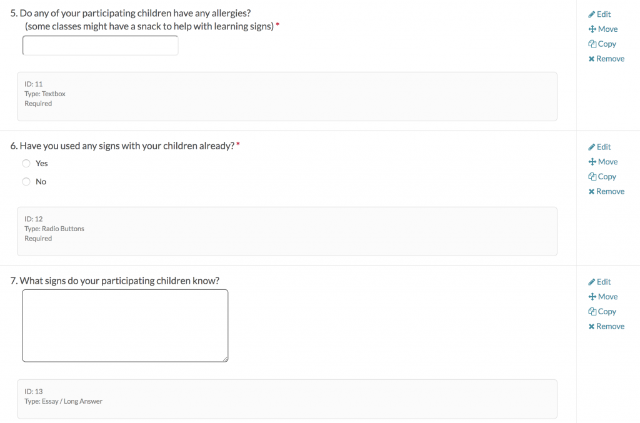This screenshot has height=423, width=640.
Task: Click the Move icon for question 6
Action: 592,162
